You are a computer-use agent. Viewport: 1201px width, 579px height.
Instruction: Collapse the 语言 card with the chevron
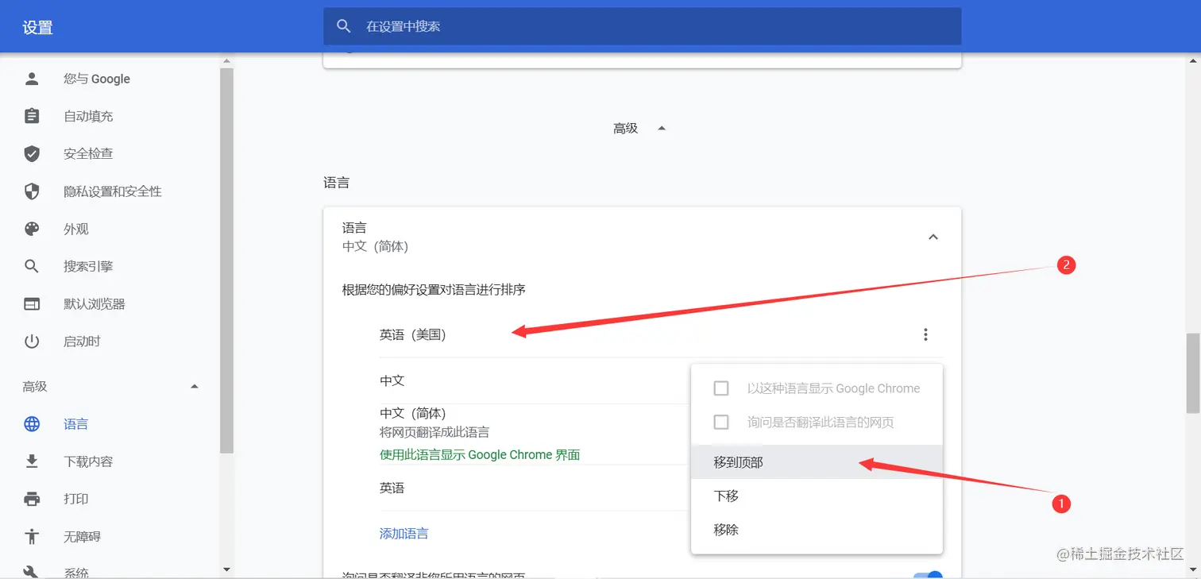pyautogui.click(x=933, y=237)
